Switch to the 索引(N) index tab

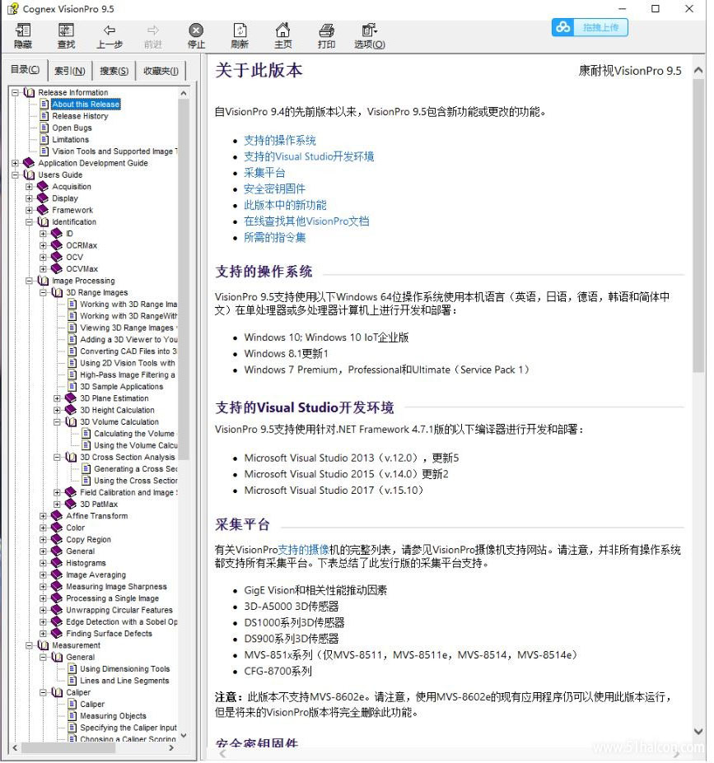coord(70,71)
